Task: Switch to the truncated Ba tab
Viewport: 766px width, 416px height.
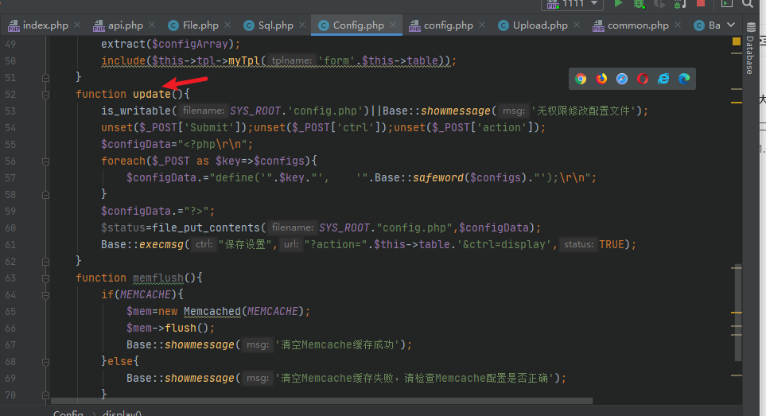Action: (707, 25)
